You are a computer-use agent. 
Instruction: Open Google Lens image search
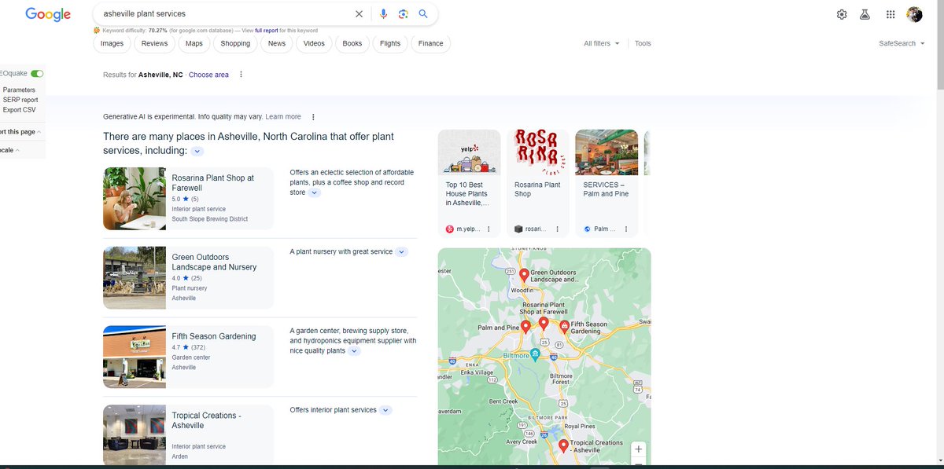click(x=403, y=14)
